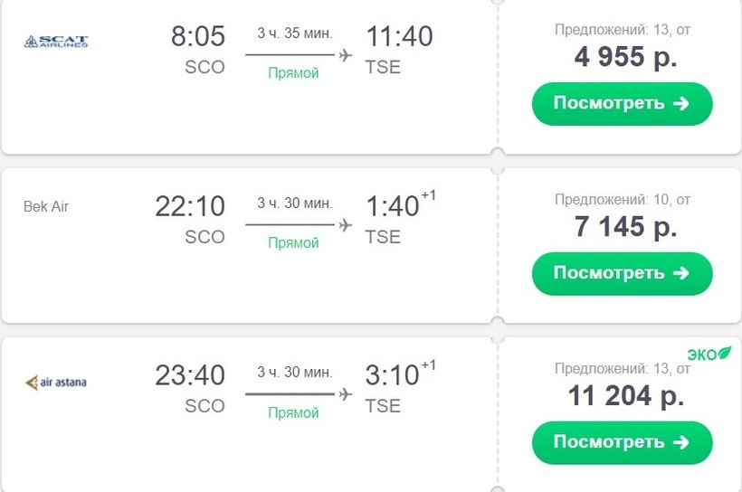Click the green ЭКО leaf badge

(709, 353)
